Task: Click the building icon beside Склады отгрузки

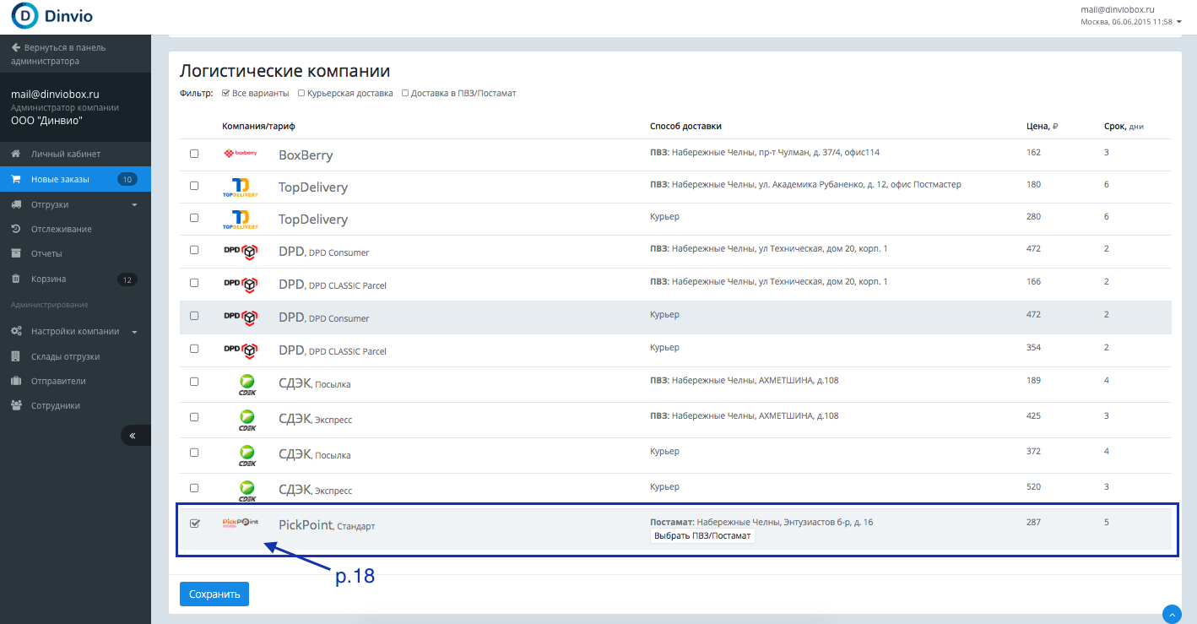Action: point(15,356)
